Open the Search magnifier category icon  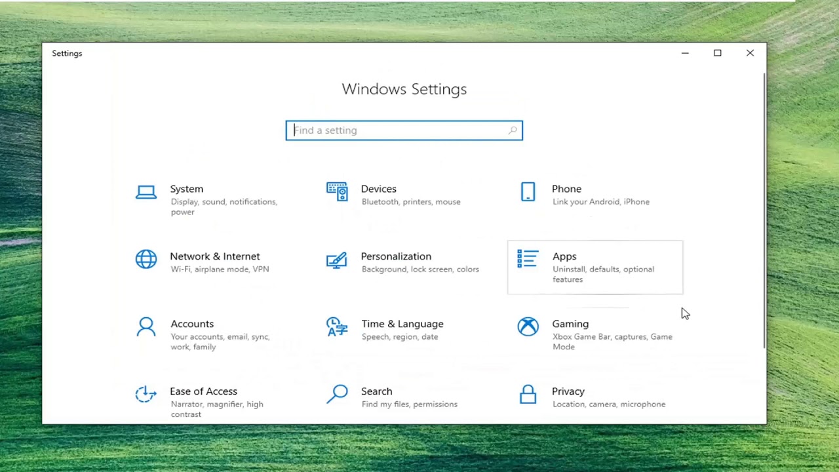[x=337, y=394]
